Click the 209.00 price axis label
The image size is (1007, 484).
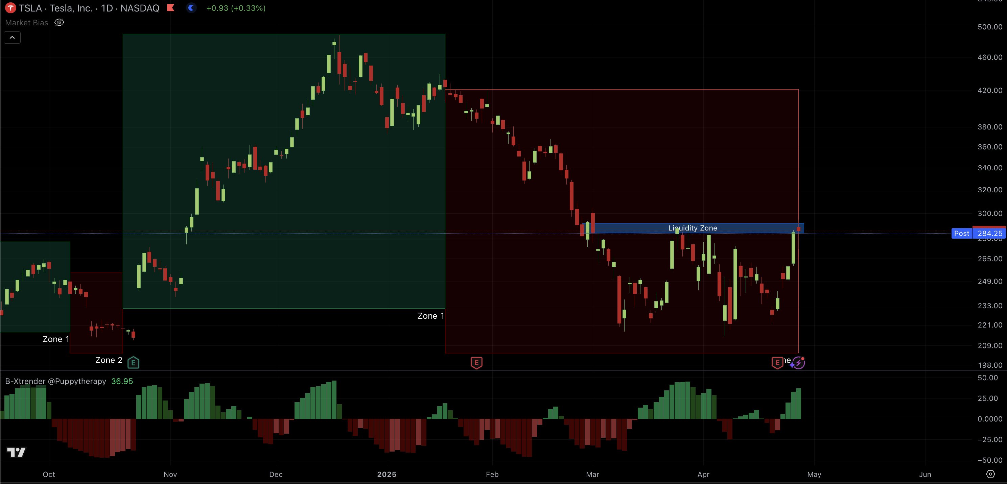tap(990, 346)
